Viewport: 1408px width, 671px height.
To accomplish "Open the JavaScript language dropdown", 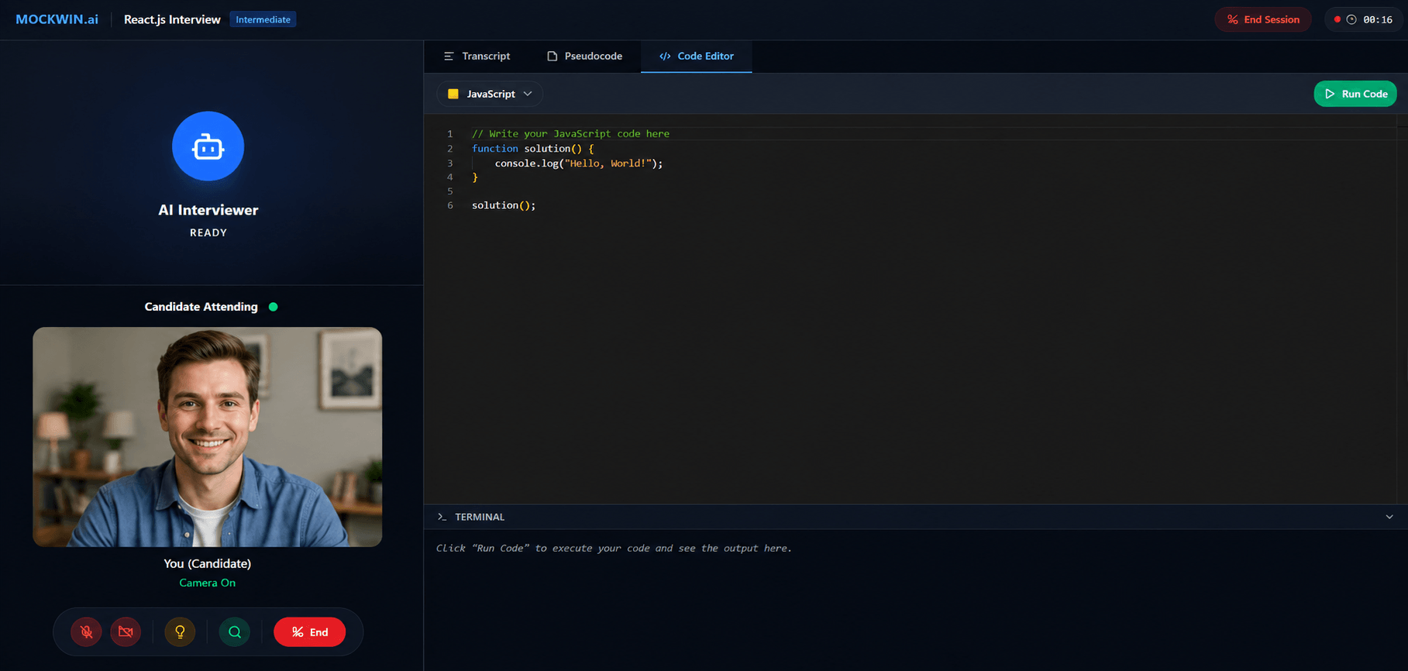I will (x=490, y=94).
